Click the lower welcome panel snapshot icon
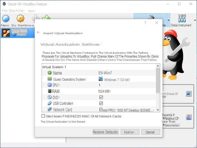Viewport: 197px width, 148px height. click(189, 117)
